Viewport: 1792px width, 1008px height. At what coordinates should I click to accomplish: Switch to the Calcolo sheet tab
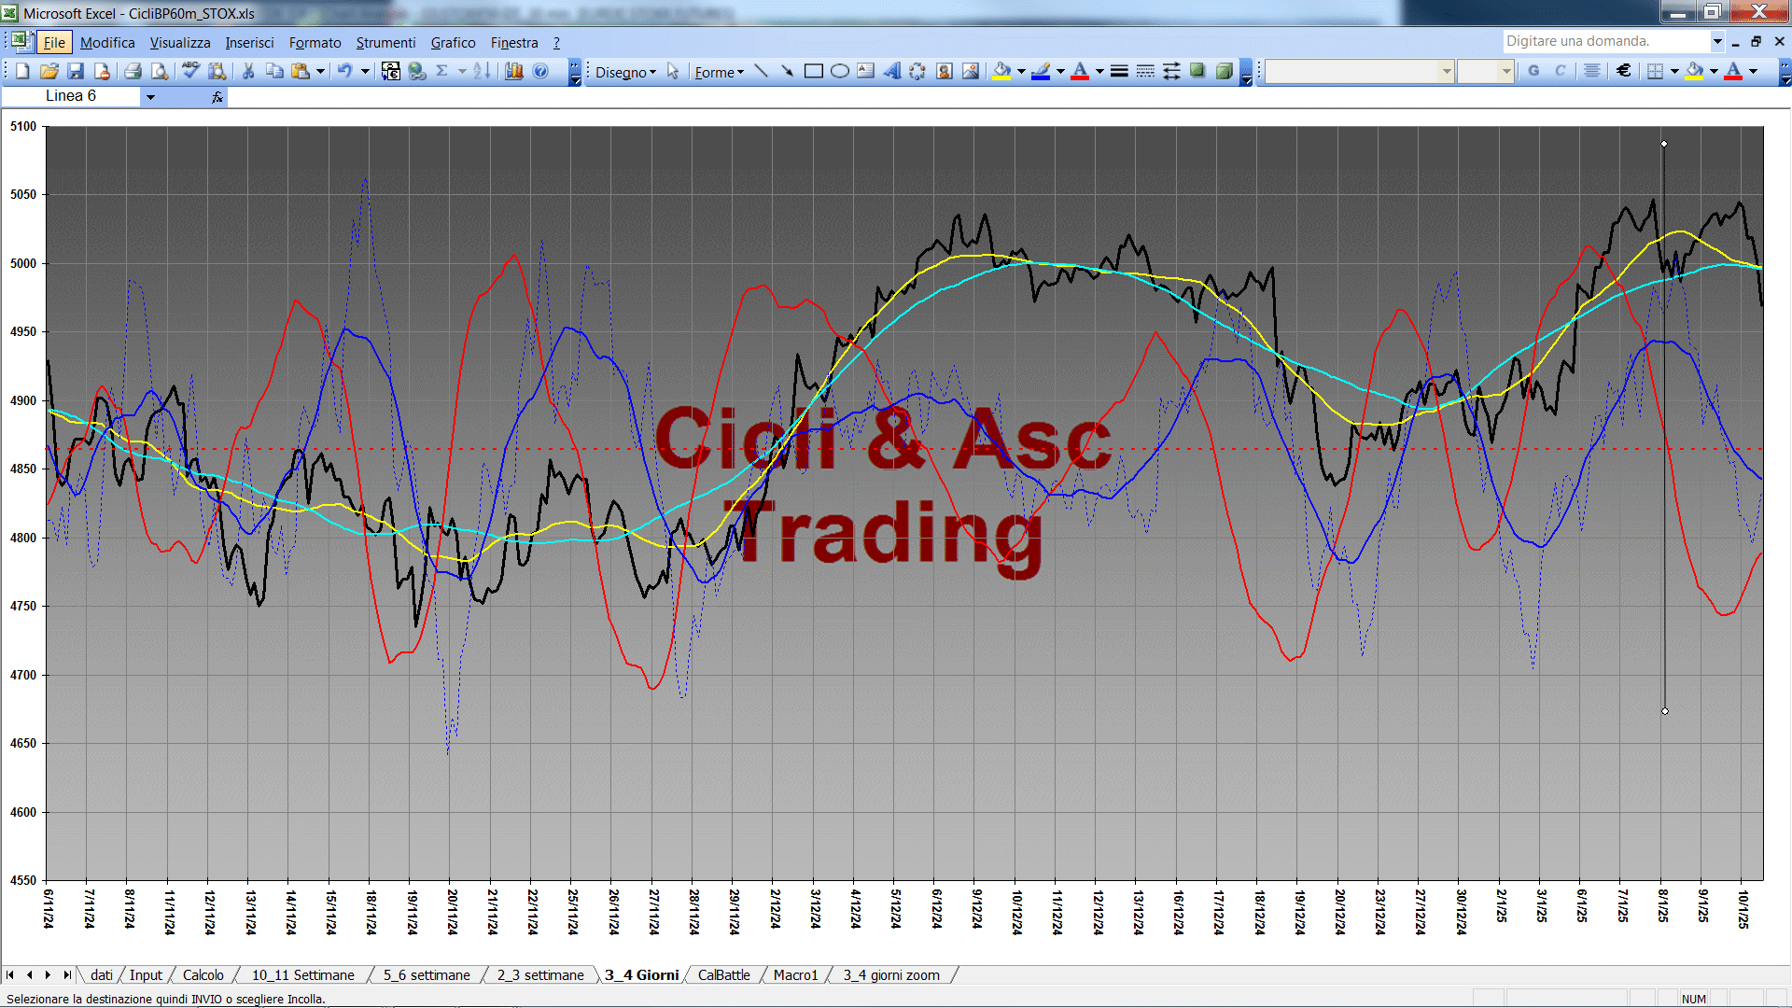coord(203,974)
